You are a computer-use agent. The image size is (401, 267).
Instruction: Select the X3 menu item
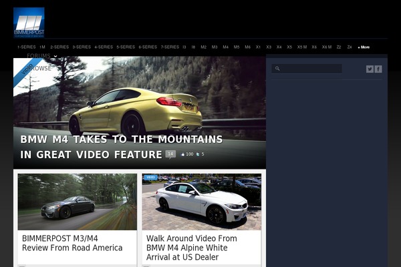tap(269, 47)
